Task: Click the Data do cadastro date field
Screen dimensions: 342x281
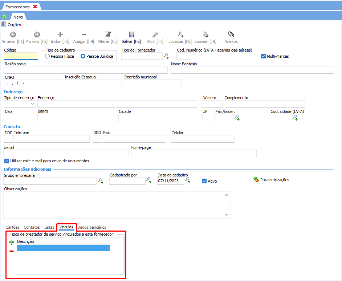Action: tap(171, 181)
